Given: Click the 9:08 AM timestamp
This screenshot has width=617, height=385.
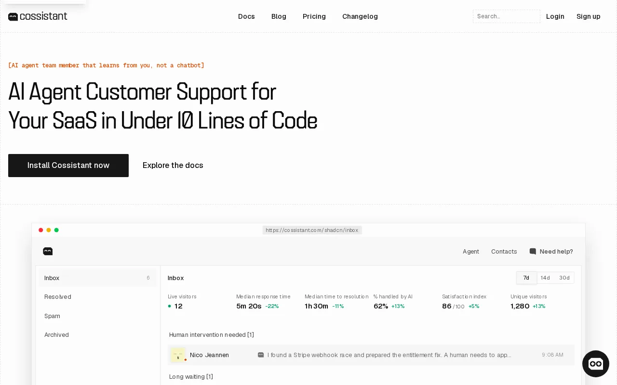Looking at the screenshot, I should (552, 355).
